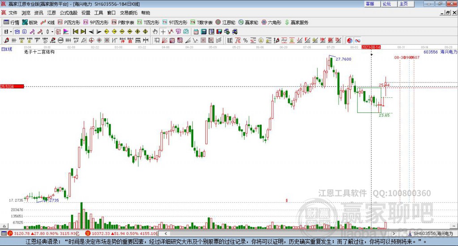This screenshot has width=458, height=246.
Task: Step chart right with black right arrow
Action: click(99, 32)
